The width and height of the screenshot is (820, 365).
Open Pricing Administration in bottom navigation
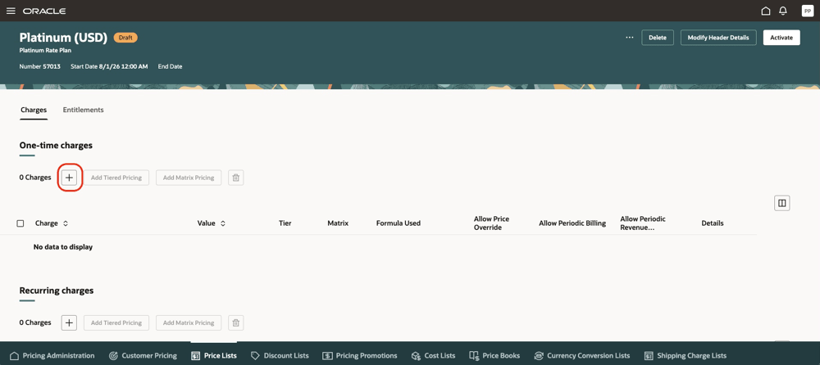coord(52,356)
